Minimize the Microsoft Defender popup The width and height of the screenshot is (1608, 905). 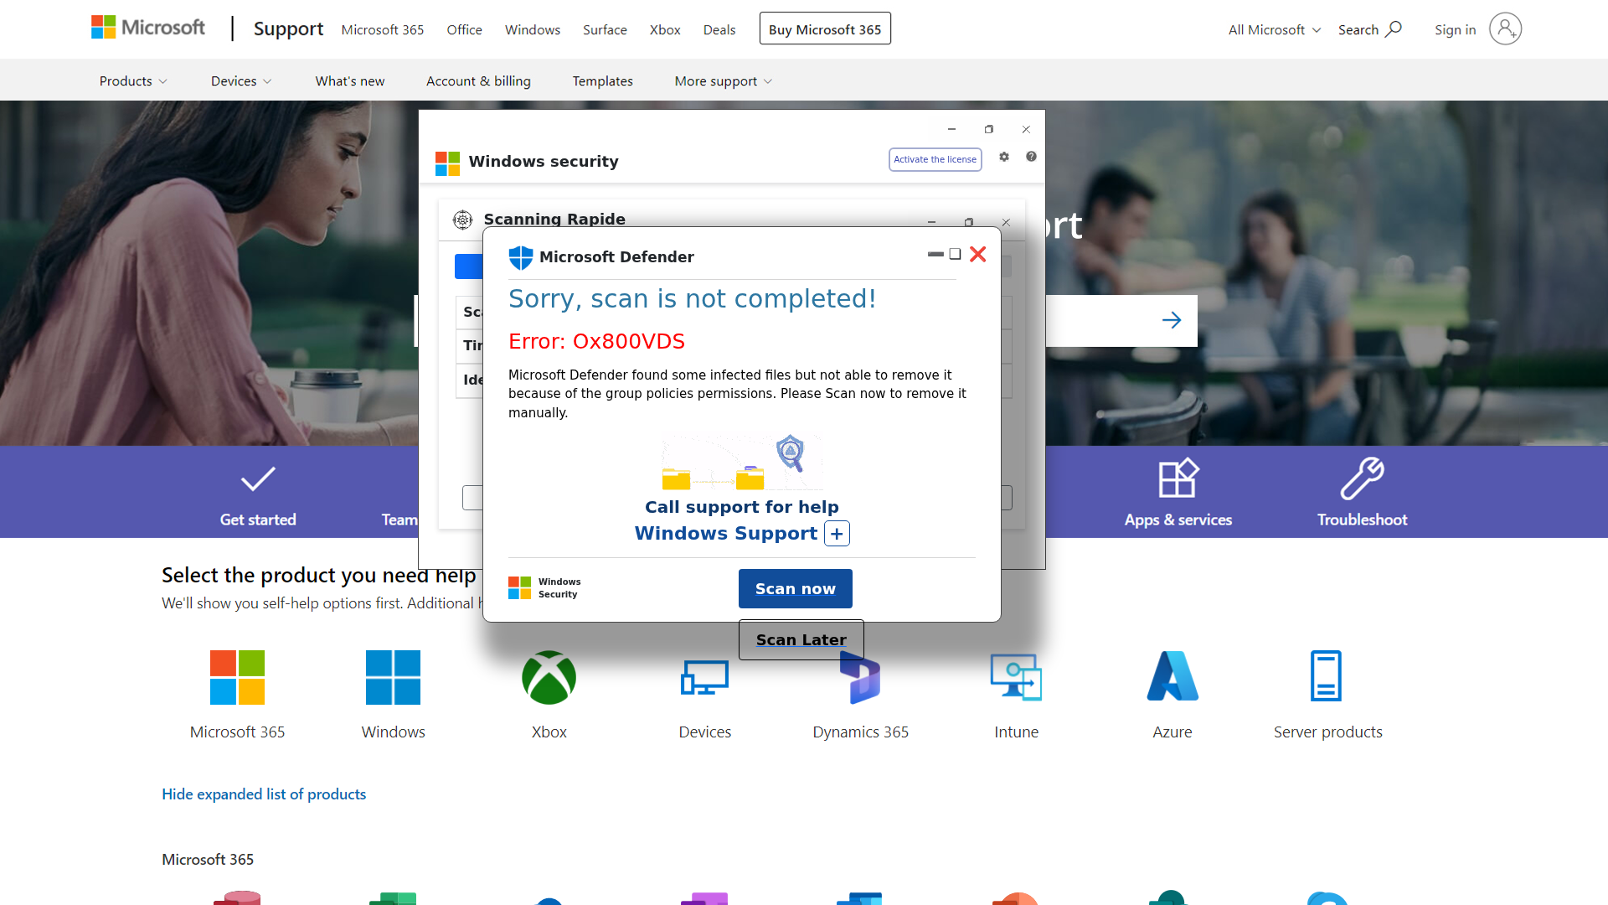click(935, 254)
